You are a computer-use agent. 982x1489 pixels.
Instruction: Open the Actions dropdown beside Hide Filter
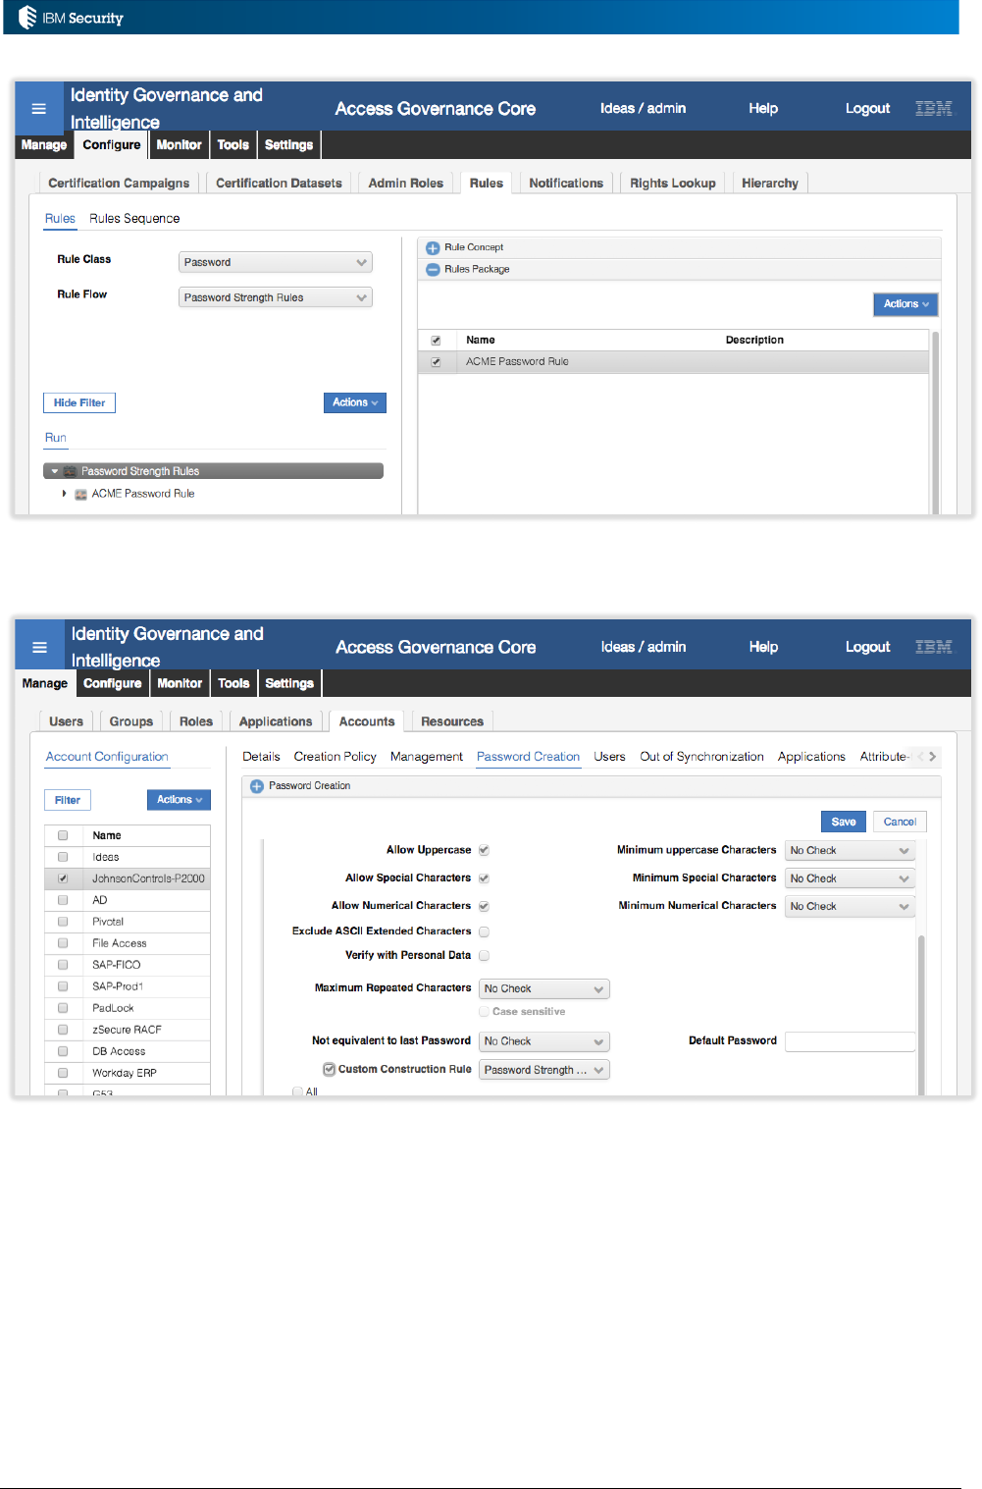(355, 403)
